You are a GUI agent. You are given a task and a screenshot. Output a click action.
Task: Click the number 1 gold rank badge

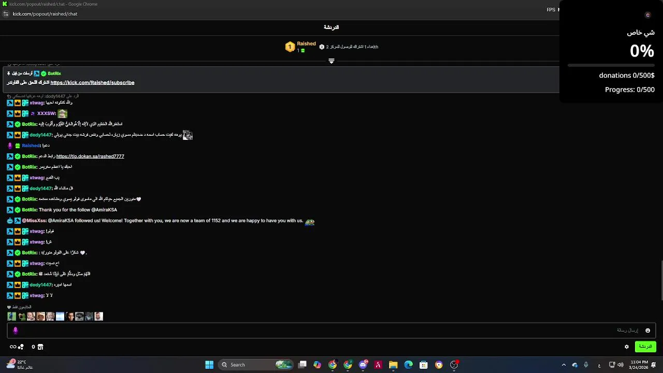(x=290, y=47)
